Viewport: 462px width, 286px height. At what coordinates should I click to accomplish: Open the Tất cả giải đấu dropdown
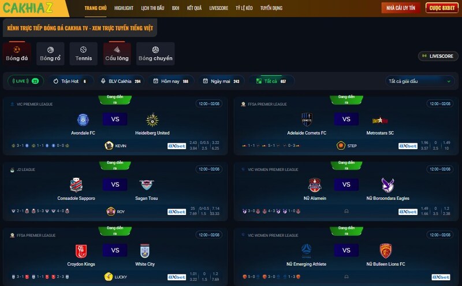[x=420, y=81]
